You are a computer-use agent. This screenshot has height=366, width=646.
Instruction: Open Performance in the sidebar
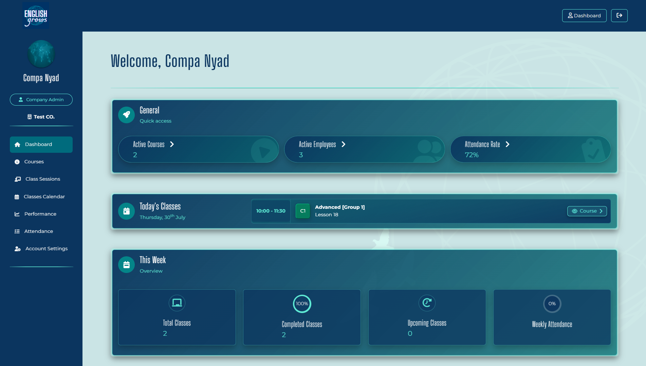point(41,214)
